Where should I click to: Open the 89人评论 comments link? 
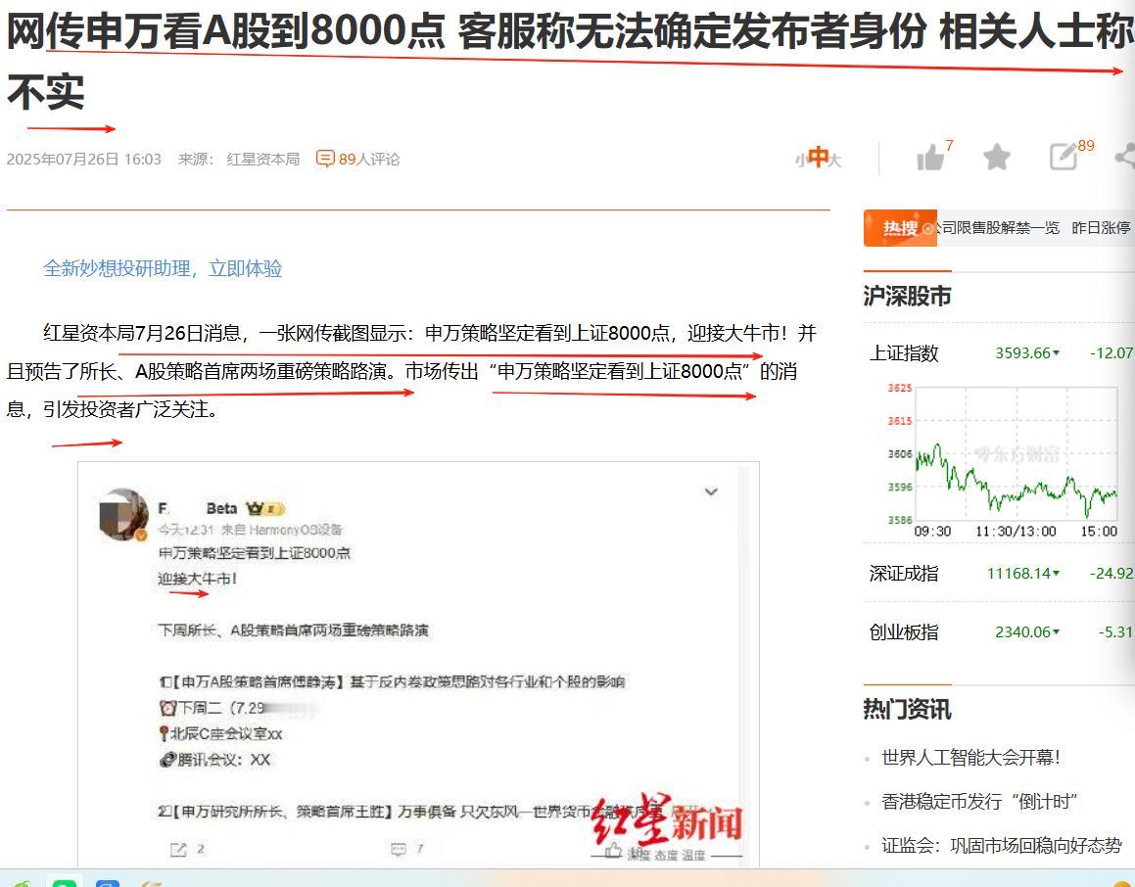tap(369, 160)
